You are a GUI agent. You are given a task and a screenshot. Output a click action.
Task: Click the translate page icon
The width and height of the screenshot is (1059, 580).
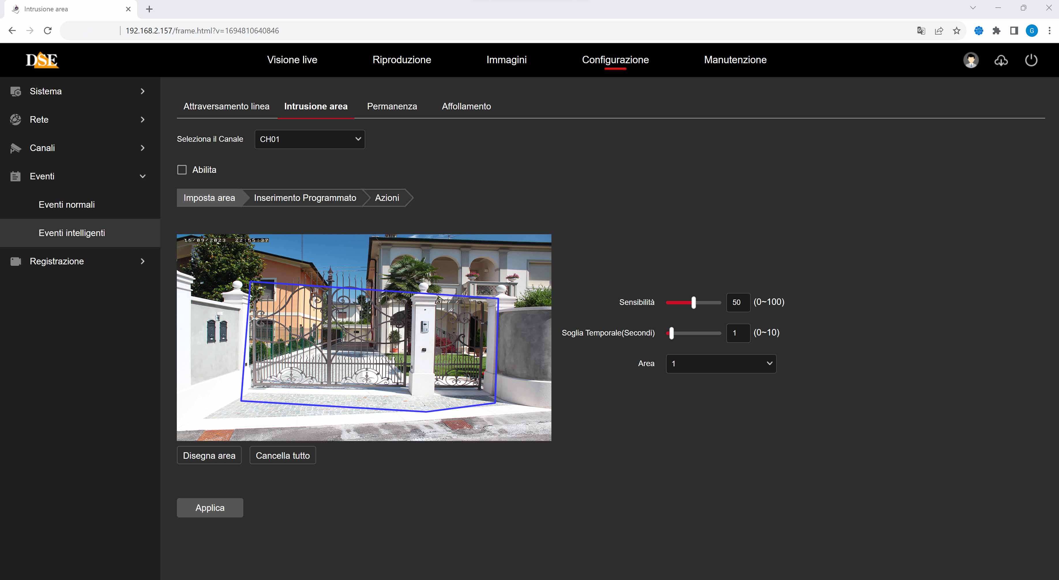(x=921, y=31)
